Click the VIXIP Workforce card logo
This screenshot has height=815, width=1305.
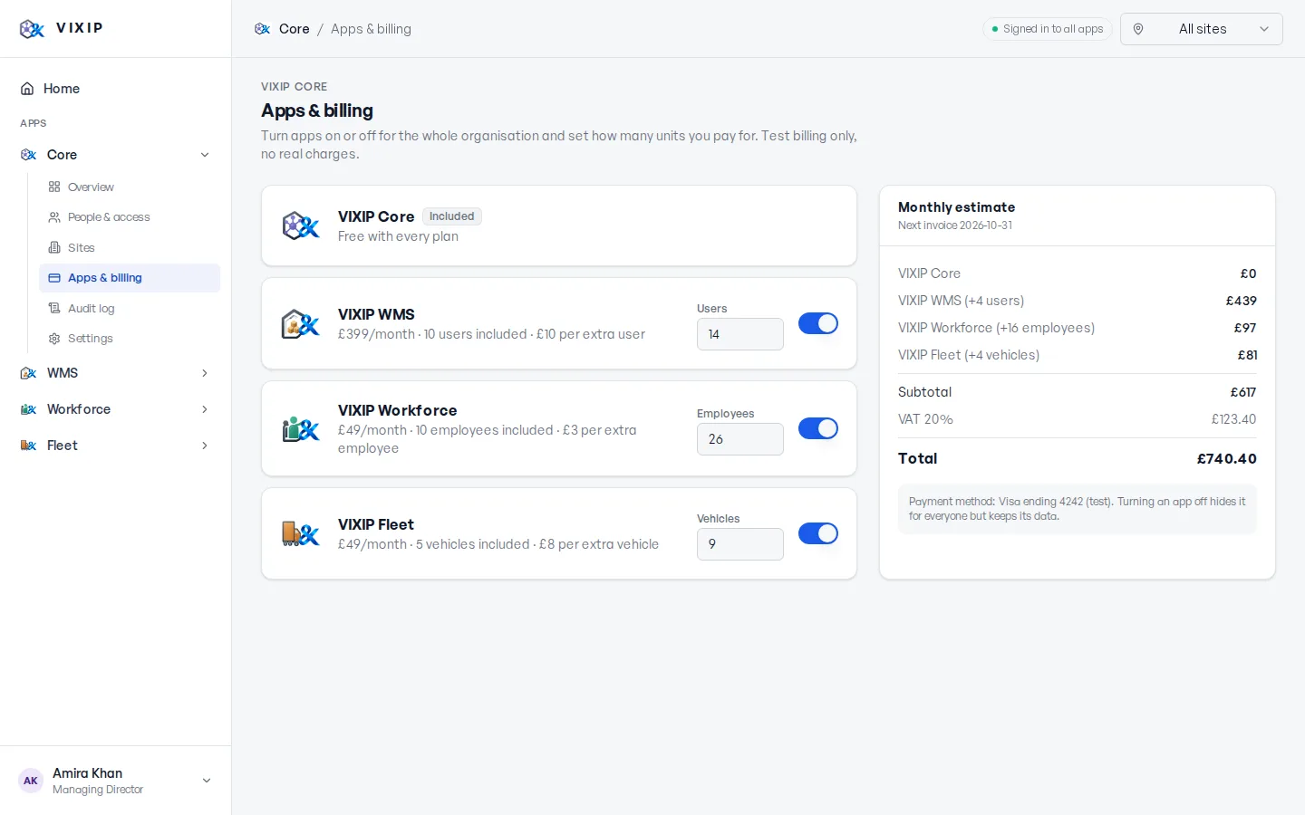click(x=301, y=429)
